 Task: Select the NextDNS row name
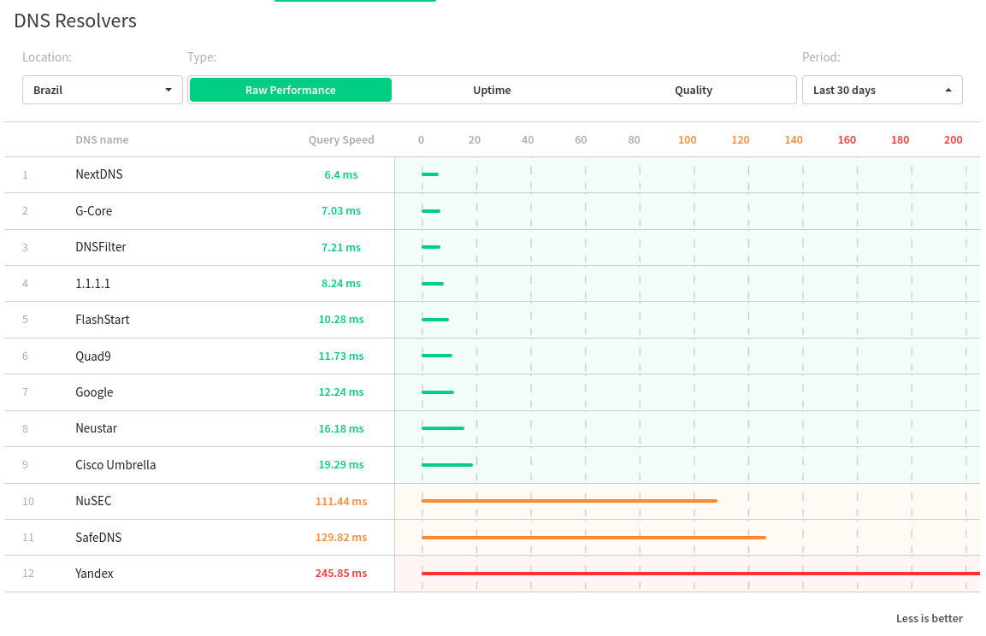(98, 174)
